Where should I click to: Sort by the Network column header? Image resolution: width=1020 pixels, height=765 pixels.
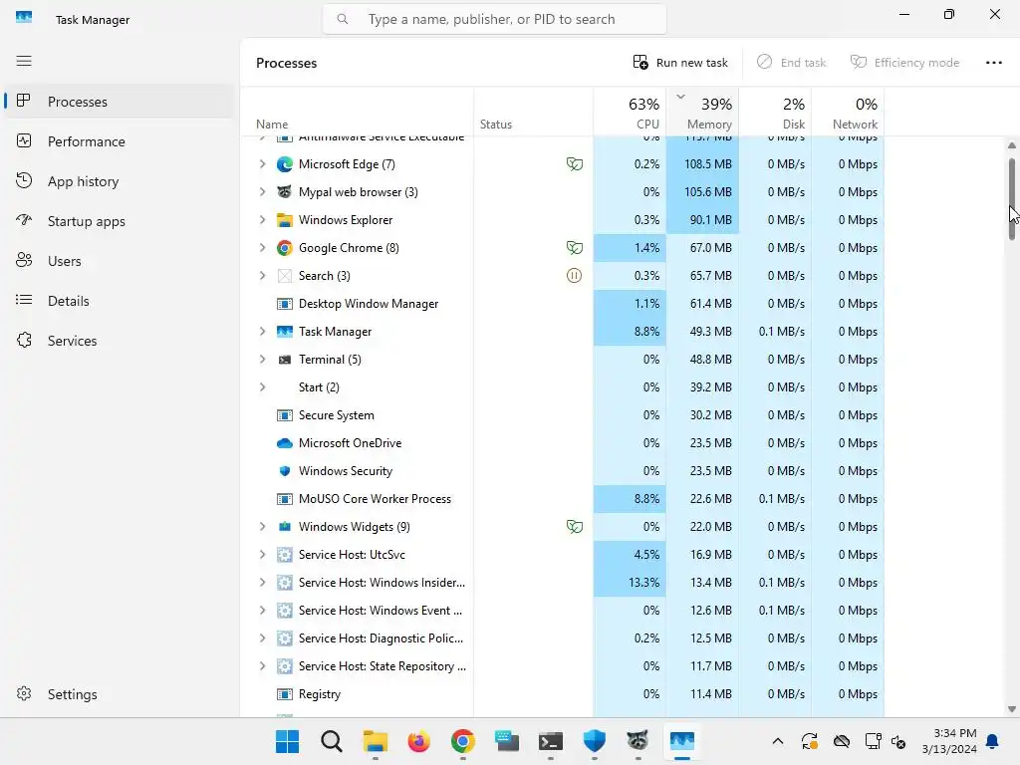848,112
